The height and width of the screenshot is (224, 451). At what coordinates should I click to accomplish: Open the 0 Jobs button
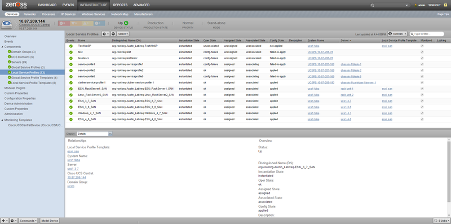click(x=441, y=221)
